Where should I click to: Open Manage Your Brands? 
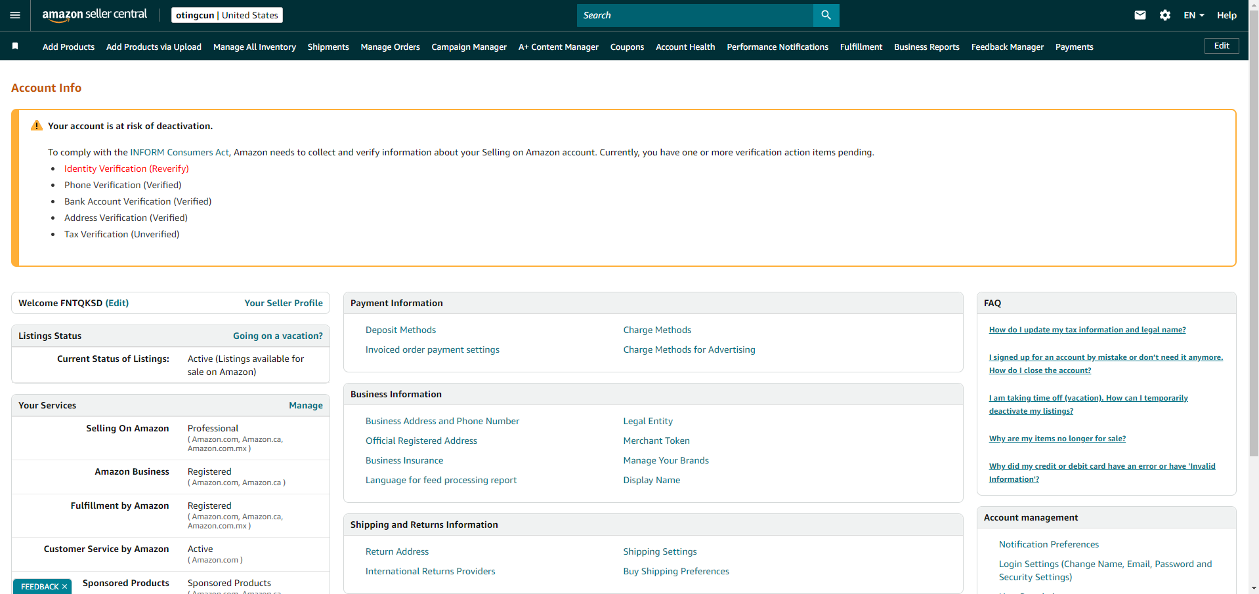(666, 460)
